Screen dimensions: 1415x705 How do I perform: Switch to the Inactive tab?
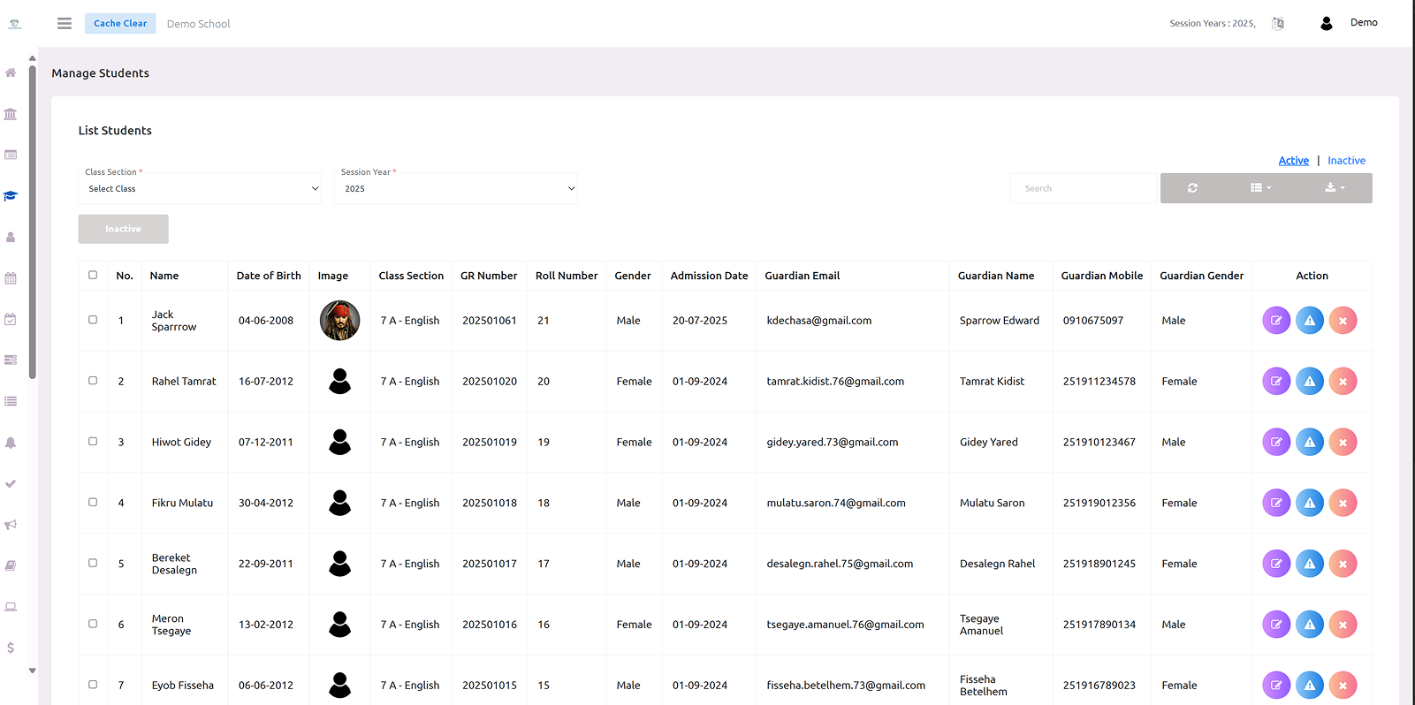(x=1346, y=161)
